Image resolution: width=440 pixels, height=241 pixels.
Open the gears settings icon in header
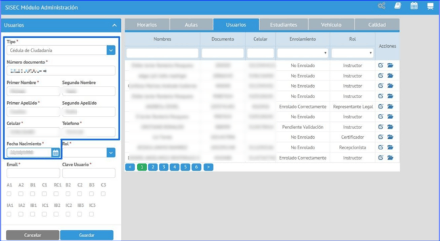[x=382, y=6]
